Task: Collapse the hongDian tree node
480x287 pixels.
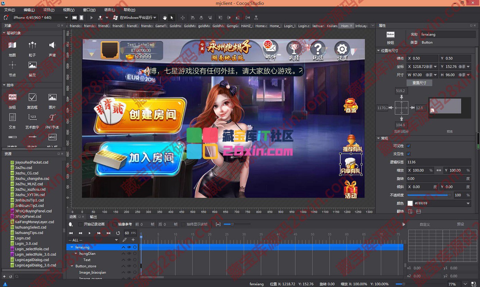Action: 76,253
